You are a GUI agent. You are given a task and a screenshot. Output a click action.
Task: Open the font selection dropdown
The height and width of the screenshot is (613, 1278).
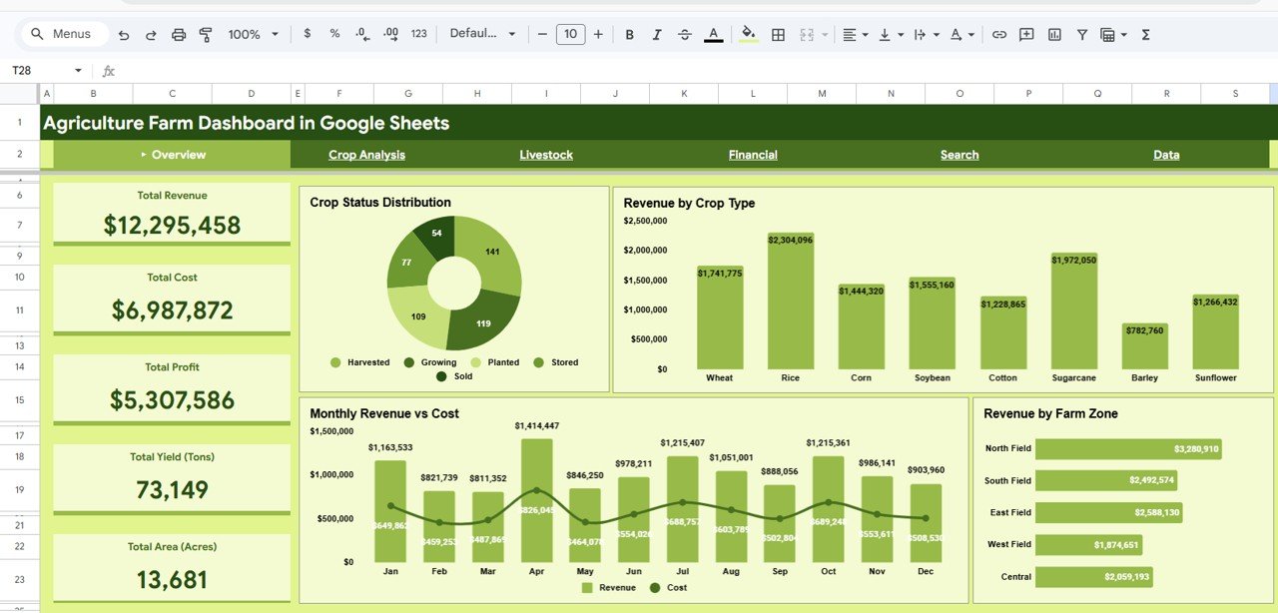coord(483,33)
